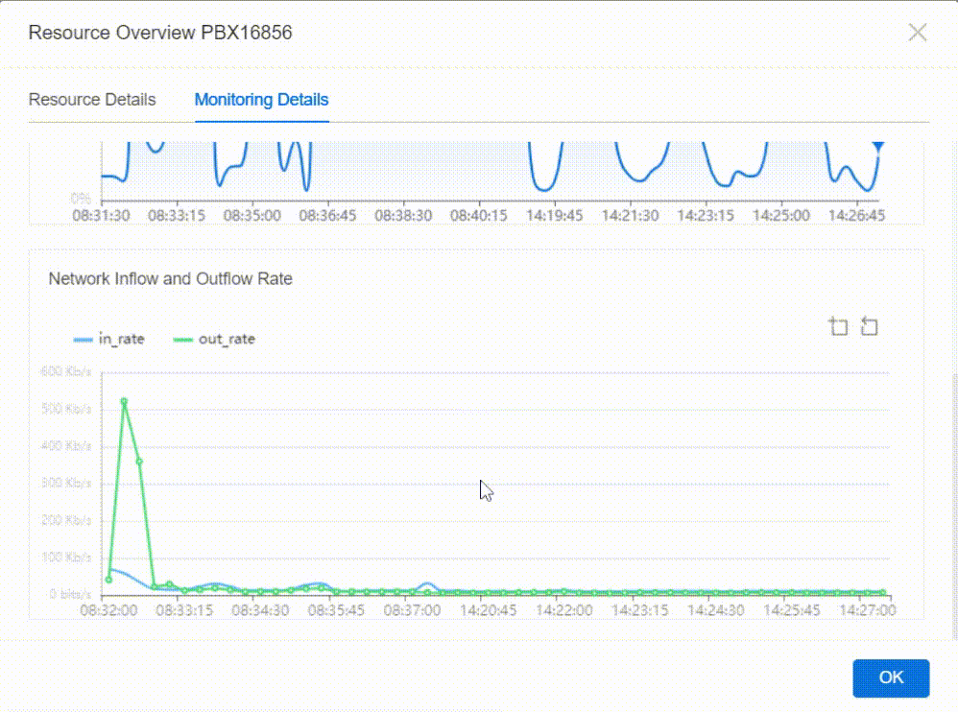This screenshot has height=712, width=958.
Task: Click the out_rate peak point near 500 Kb/s
Action: 124,402
